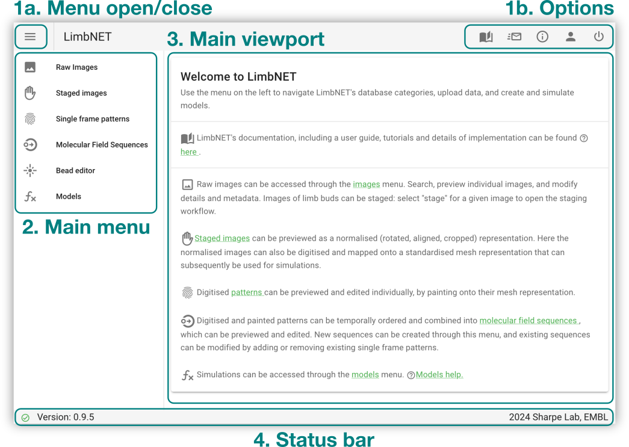The width and height of the screenshot is (629, 447).
Task: Click the fingerprint icon for Single frame patterns
Action: pyautogui.click(x=30, y=119)
